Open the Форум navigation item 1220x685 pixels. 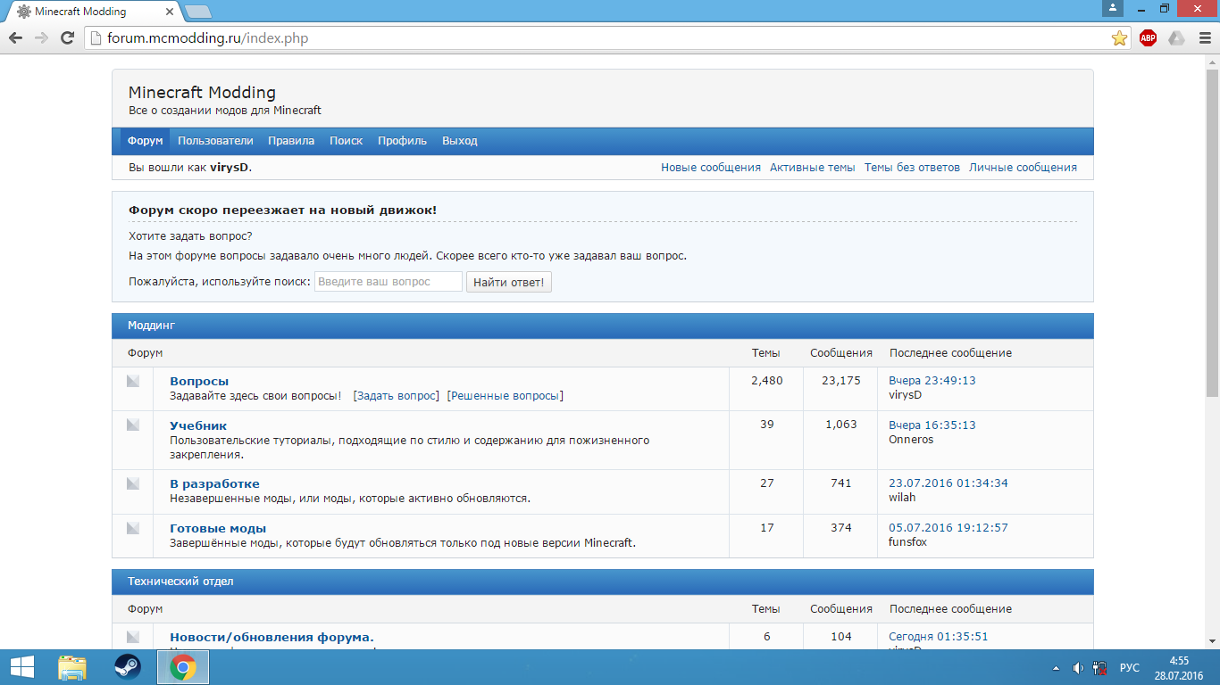(145, 141)
